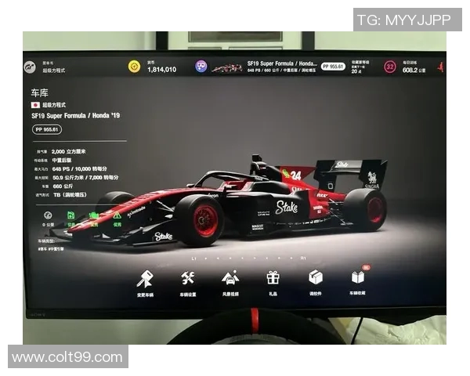Open Tuning Parts with the cardboard box icon
The height and width of the screenshot is (376, 470).
point(316,282)
